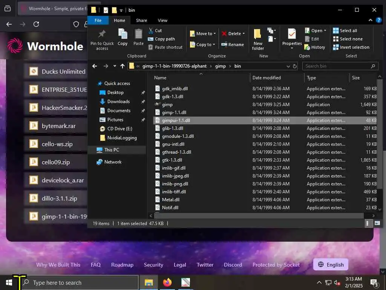
Task: Click Invert selection
Action: (x=351, y=47)
